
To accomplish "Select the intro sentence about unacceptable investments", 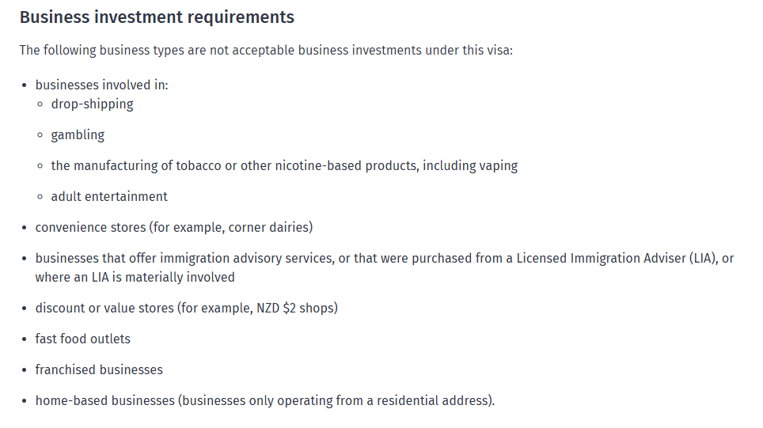I will 266,51.
